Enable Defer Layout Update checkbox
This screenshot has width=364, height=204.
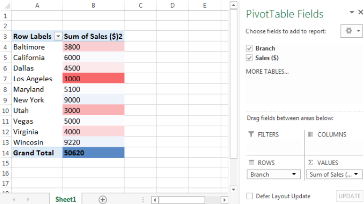(249, 196)
